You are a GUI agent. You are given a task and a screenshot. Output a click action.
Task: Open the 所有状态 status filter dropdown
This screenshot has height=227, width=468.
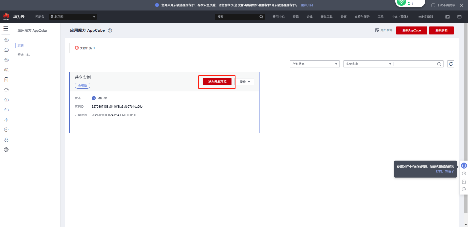click(x=315, y=64)
